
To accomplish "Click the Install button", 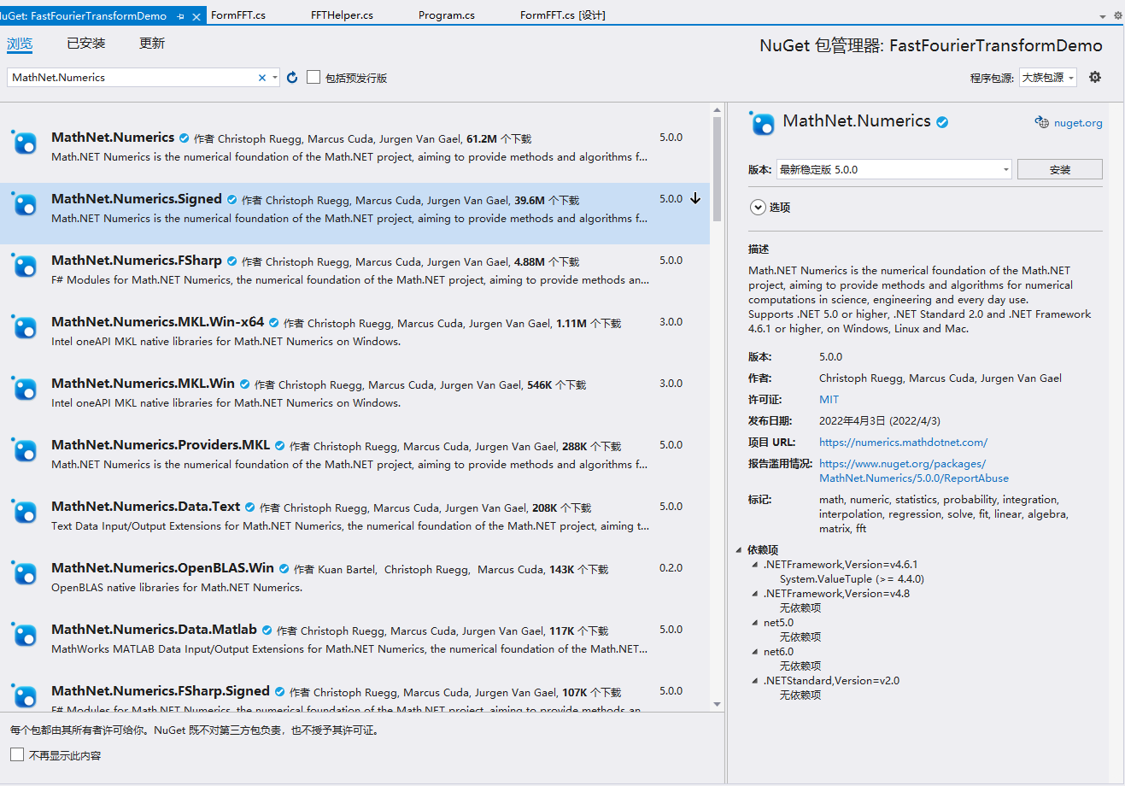I will point(1060,169).
